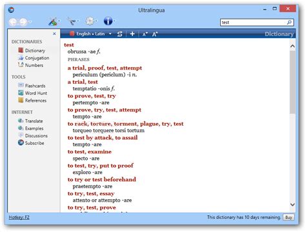The image size is (306, 232).
Task: Expand the info icon dropdown arrow
Action: point(114,21)
